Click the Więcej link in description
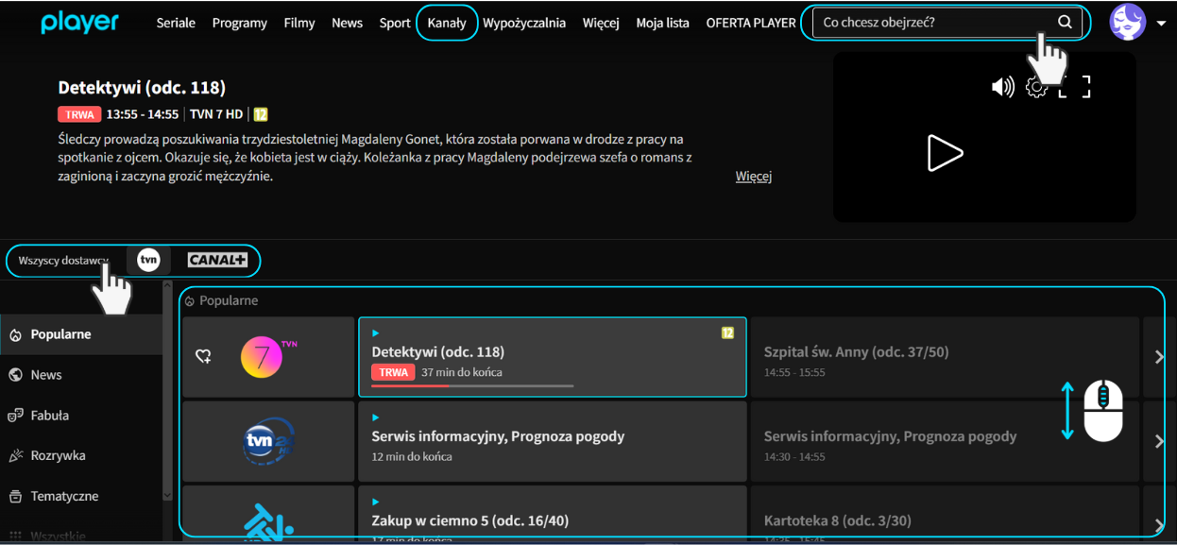This screenshot has height=545, width=1177. [753, 177]
